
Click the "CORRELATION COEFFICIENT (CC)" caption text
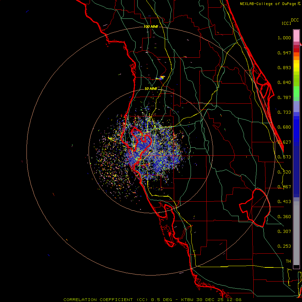[106, 300]
